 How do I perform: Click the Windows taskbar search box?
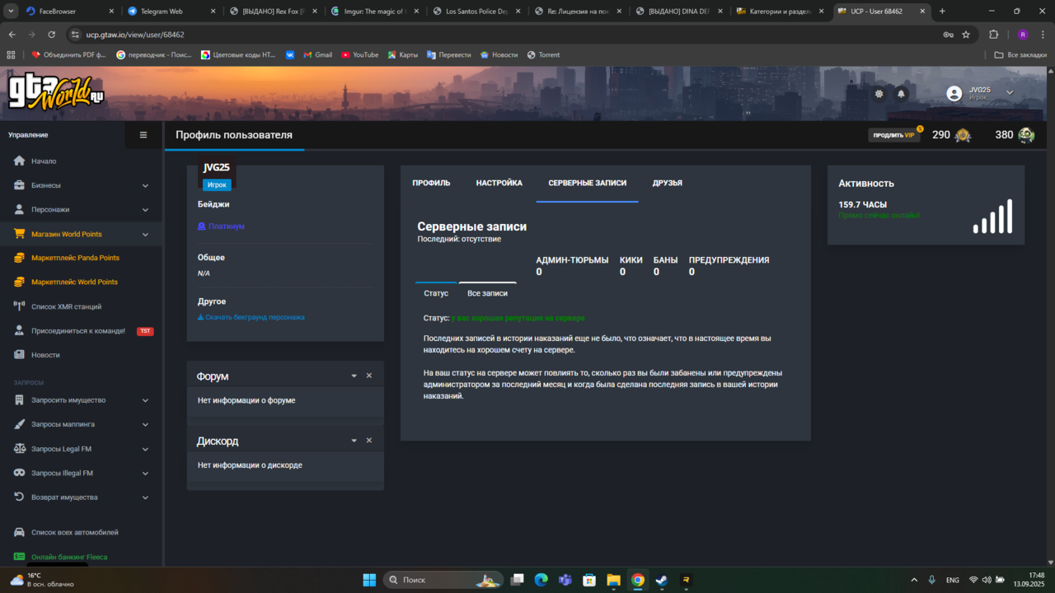(x=443, y=580)
